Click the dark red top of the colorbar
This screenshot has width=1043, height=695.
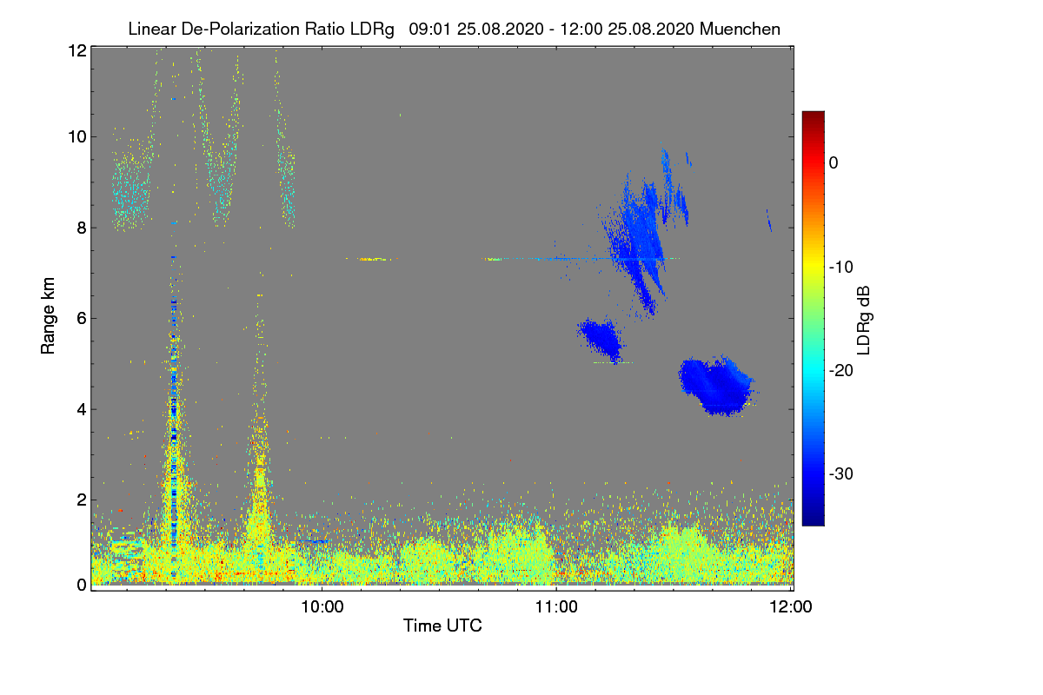click(813, 118)
